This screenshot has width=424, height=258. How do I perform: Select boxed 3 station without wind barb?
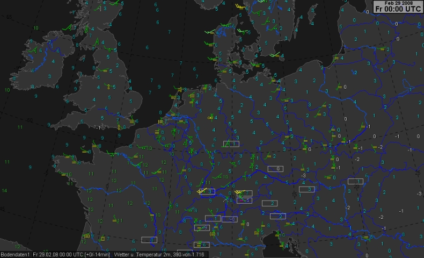click(306, 189)
